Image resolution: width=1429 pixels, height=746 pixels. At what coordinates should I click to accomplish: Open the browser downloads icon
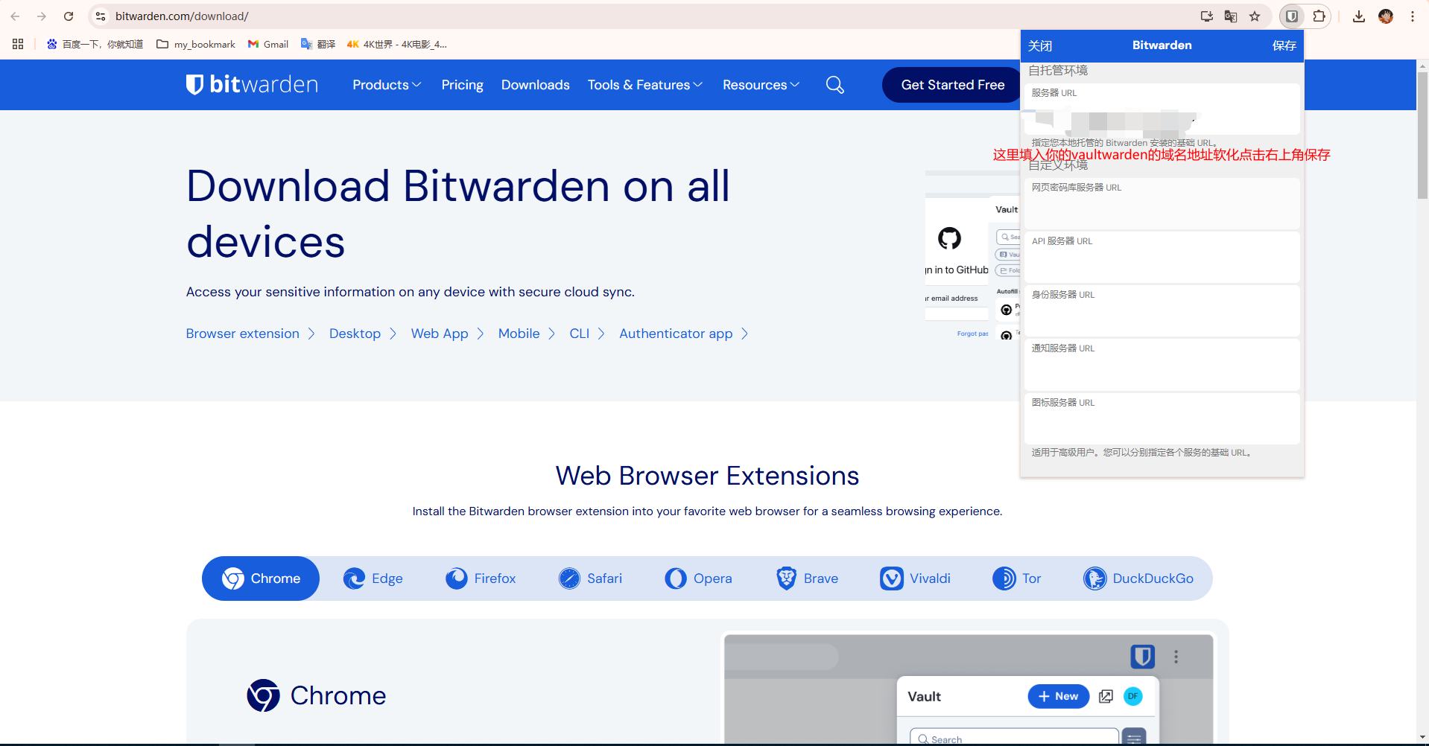click(x=1359, y=16)
